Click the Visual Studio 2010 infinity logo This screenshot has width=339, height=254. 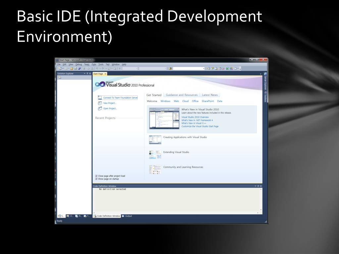pyautogui.click(x=100, y=84)
